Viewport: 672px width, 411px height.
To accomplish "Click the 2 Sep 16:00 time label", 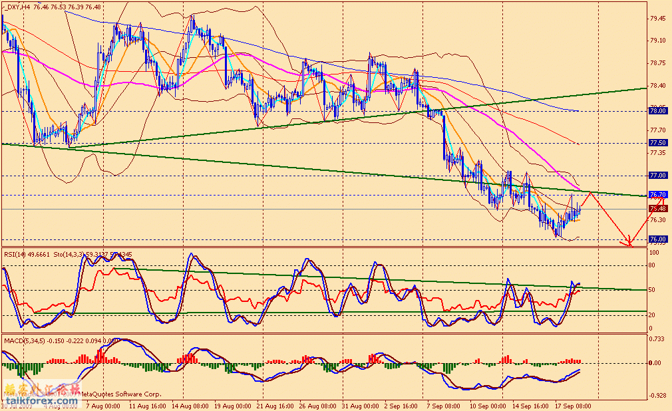I will pyautogui.click(x=401, y=406).
